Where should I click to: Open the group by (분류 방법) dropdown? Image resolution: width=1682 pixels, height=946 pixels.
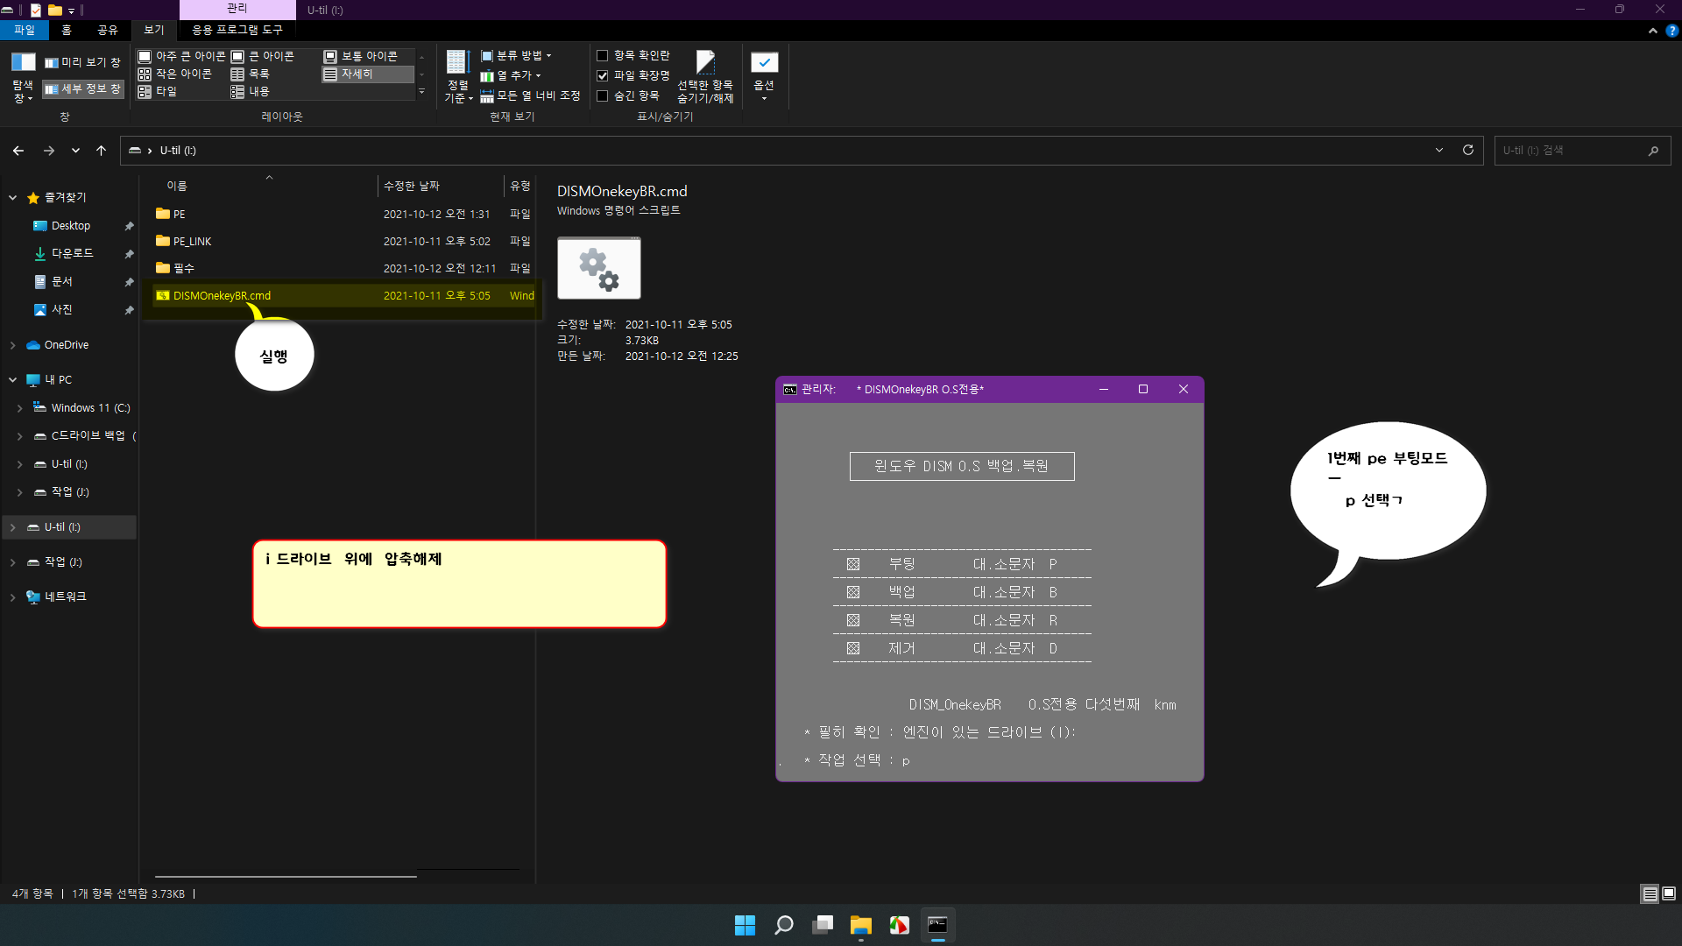pyautogui.click(x=516, y=55)
